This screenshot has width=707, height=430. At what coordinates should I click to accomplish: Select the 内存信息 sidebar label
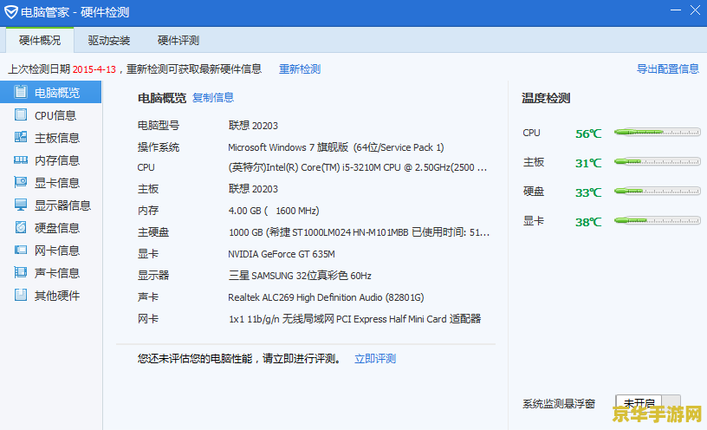pos(57,160)
